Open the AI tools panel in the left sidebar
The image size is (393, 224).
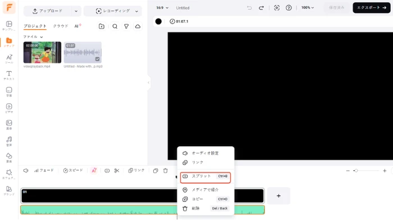(9, 59)
